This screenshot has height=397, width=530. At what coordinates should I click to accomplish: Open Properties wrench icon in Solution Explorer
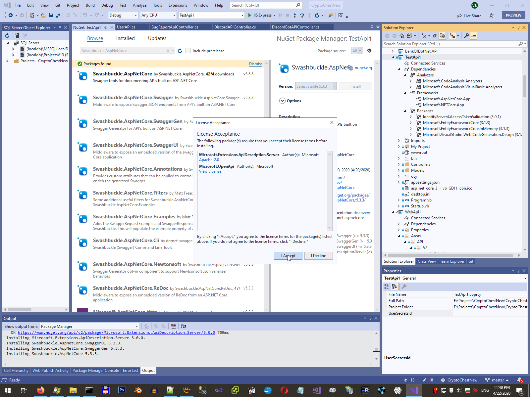pyautogui.click(x=466, y=36)
